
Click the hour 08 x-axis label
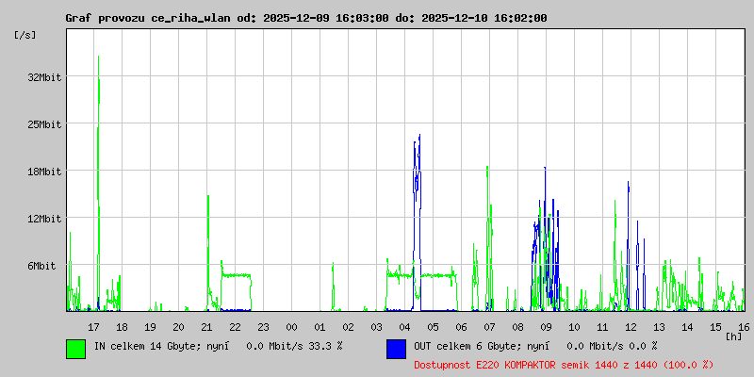(517, 327)
